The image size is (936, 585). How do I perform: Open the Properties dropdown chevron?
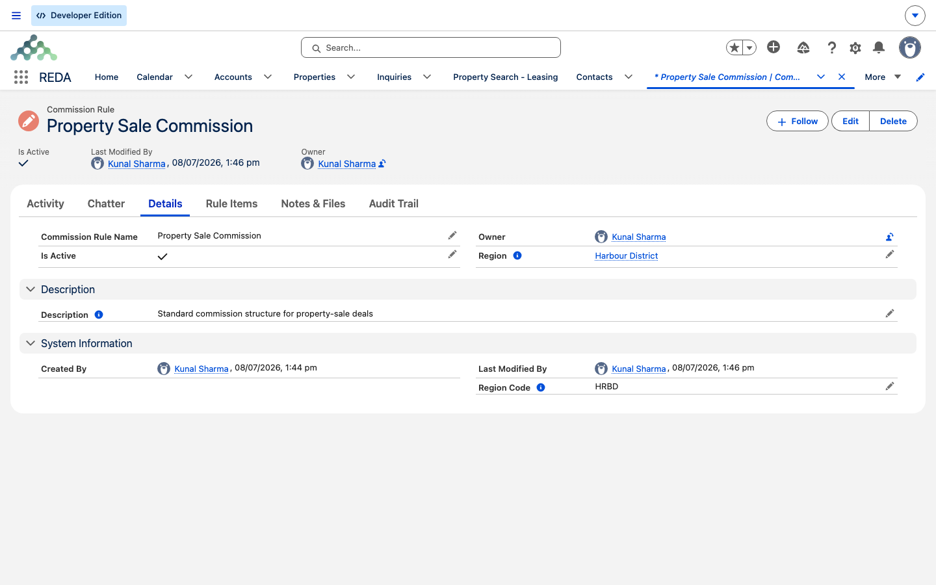pyautogui.click(x=351, y=77)
